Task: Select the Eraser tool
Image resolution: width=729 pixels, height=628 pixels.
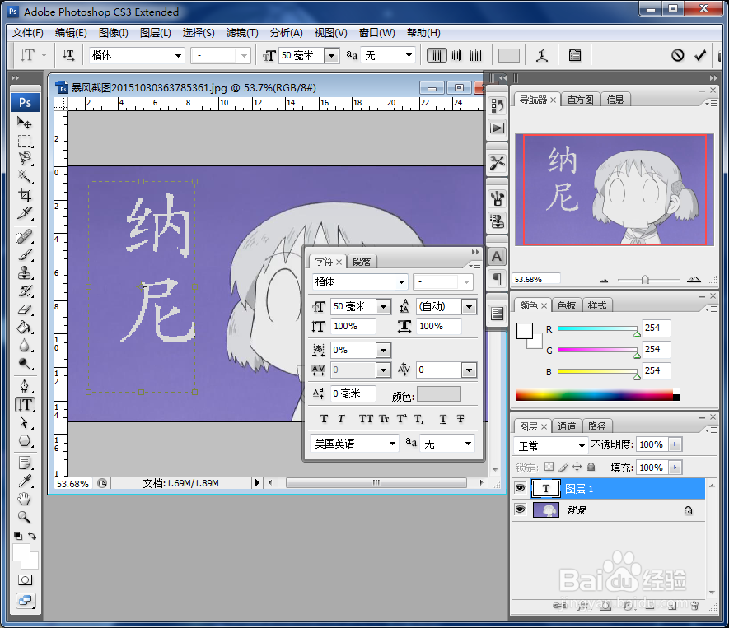Action: [26, 308]
